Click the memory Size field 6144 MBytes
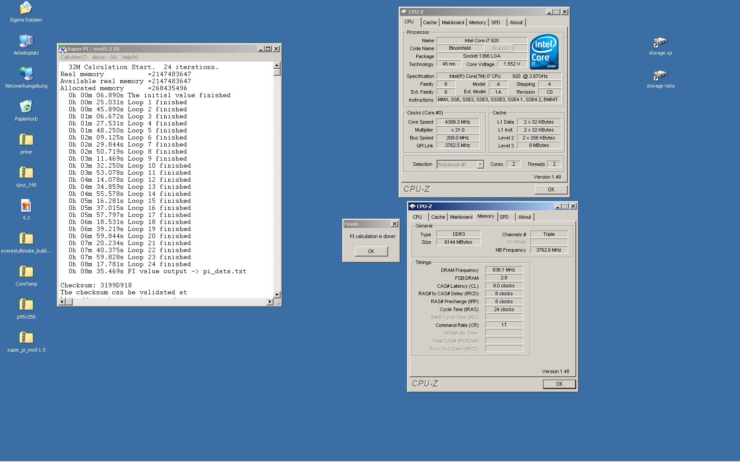This screenshot has height=462, width=740. (459, 242)
